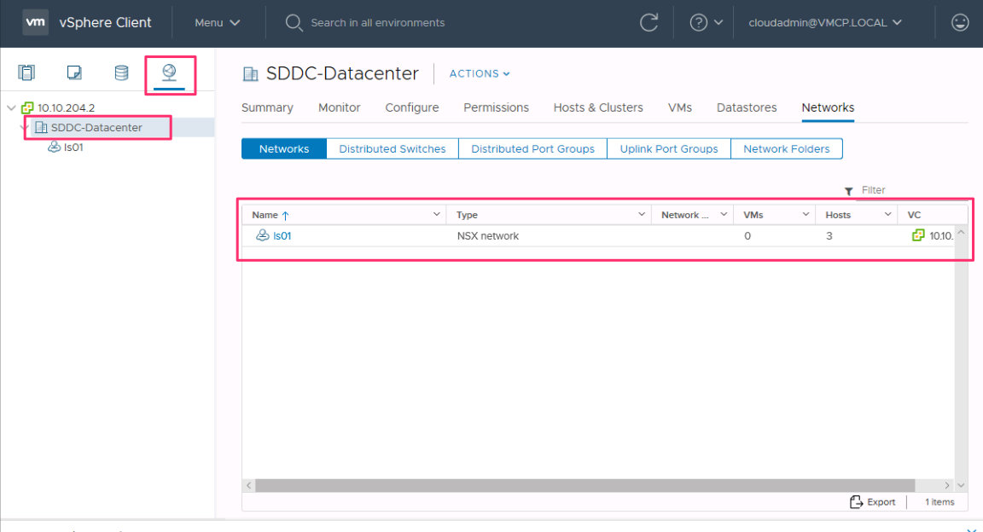Export the networks list
Image resolution: width=983 pixels, height=532 pixels.
872,502
